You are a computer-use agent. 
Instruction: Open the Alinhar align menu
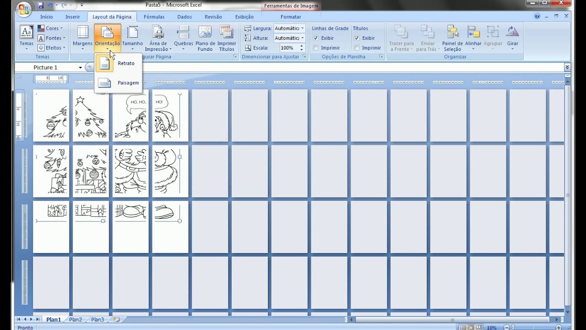tap(473, 38)
